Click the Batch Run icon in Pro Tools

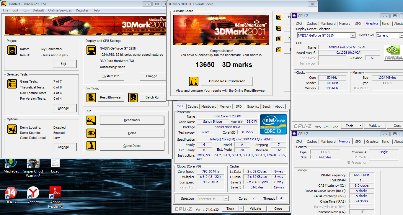(x=133, y=98)
